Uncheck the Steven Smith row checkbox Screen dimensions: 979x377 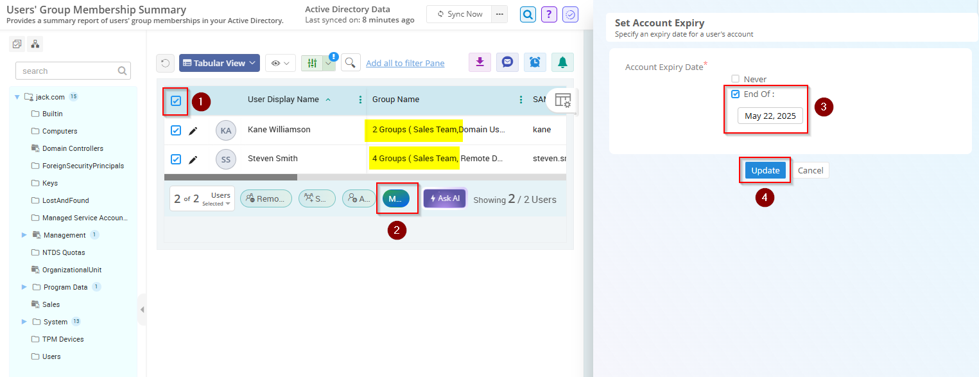click(175, 159)
